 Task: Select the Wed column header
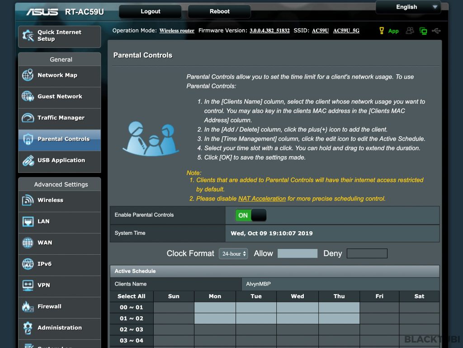tap(298, 296)
